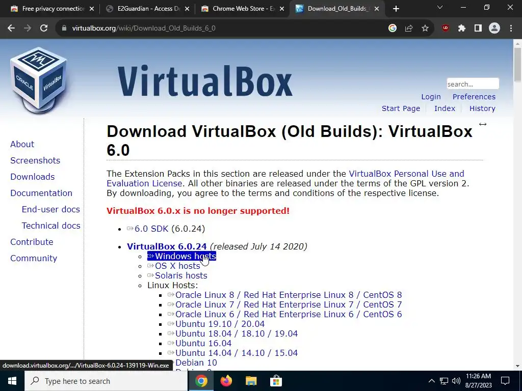Open File Explorer from the taskbar
522x391 pixels.
coord(251,381)
